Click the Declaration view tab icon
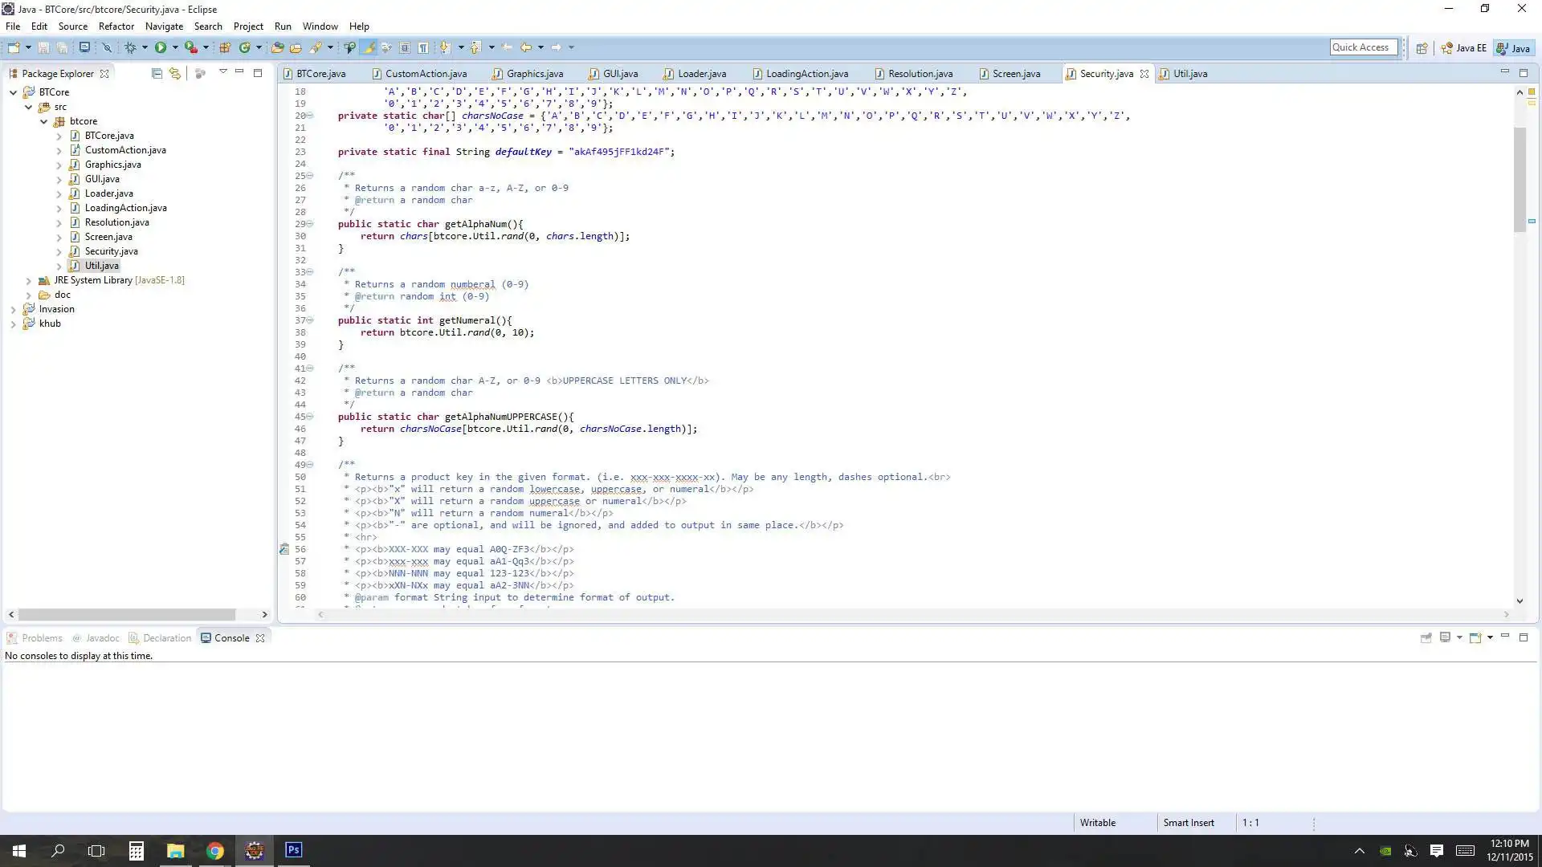This screenshot has width=1542, height=867. coord(132,637)
